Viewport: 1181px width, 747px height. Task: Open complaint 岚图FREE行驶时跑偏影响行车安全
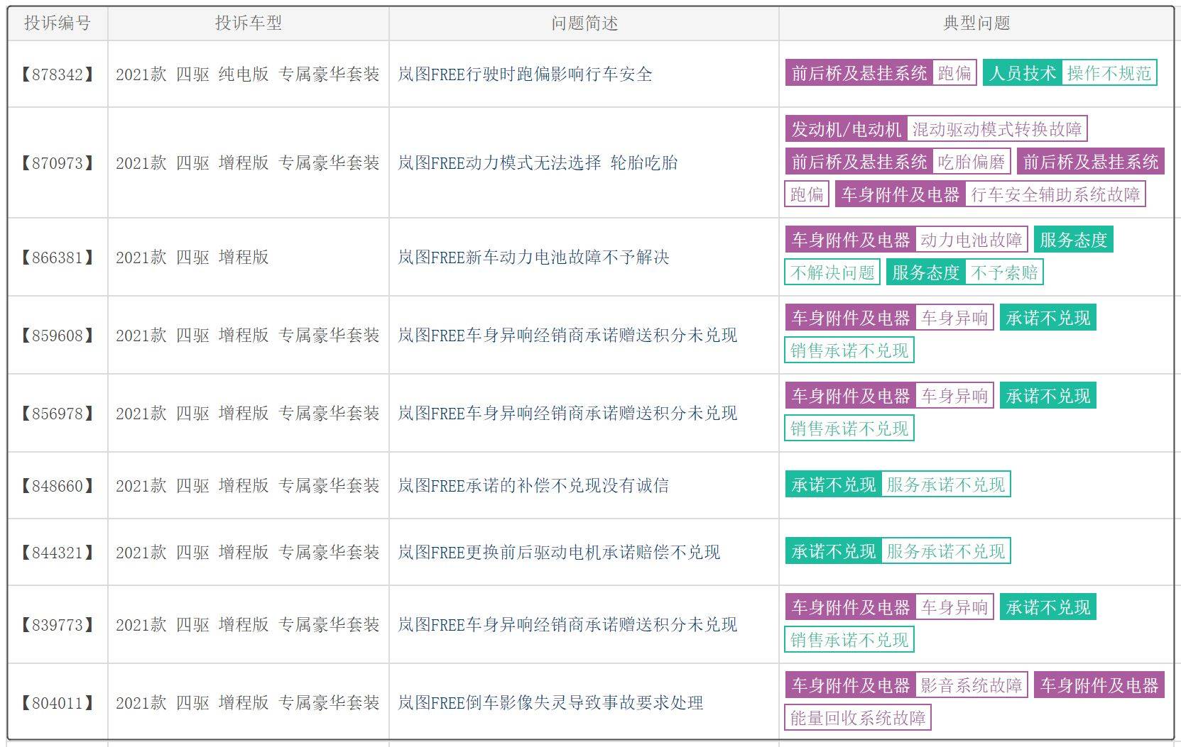[x=525, y=74]
